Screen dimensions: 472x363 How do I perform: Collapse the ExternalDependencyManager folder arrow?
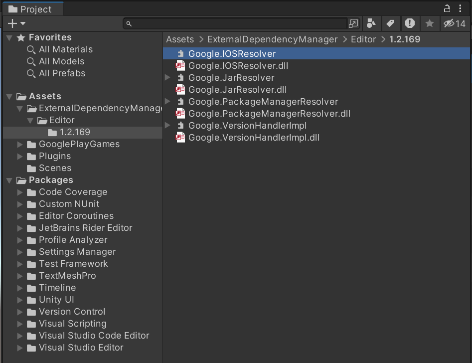tap(20, 109)
